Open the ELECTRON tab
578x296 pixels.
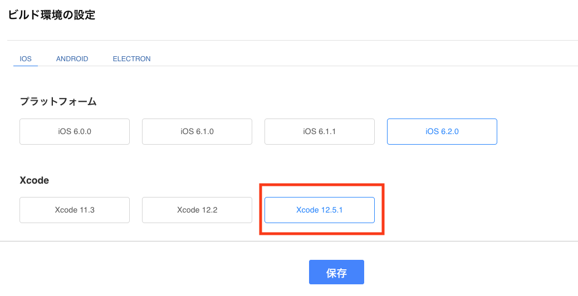(131, 59)
